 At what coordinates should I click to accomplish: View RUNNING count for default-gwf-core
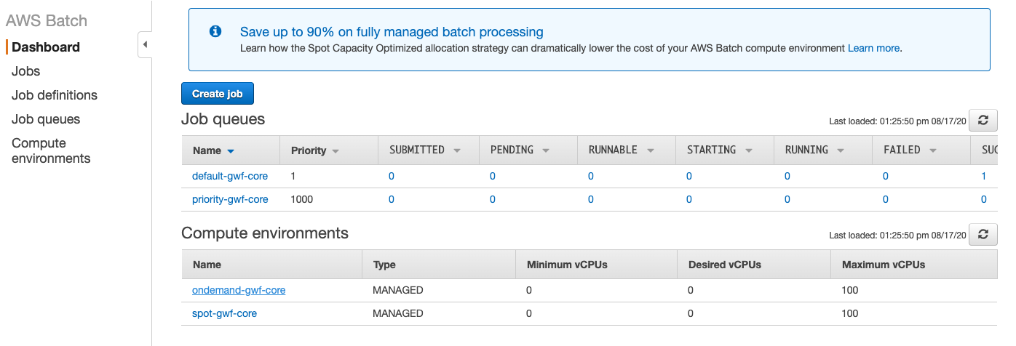click(787, 176)
